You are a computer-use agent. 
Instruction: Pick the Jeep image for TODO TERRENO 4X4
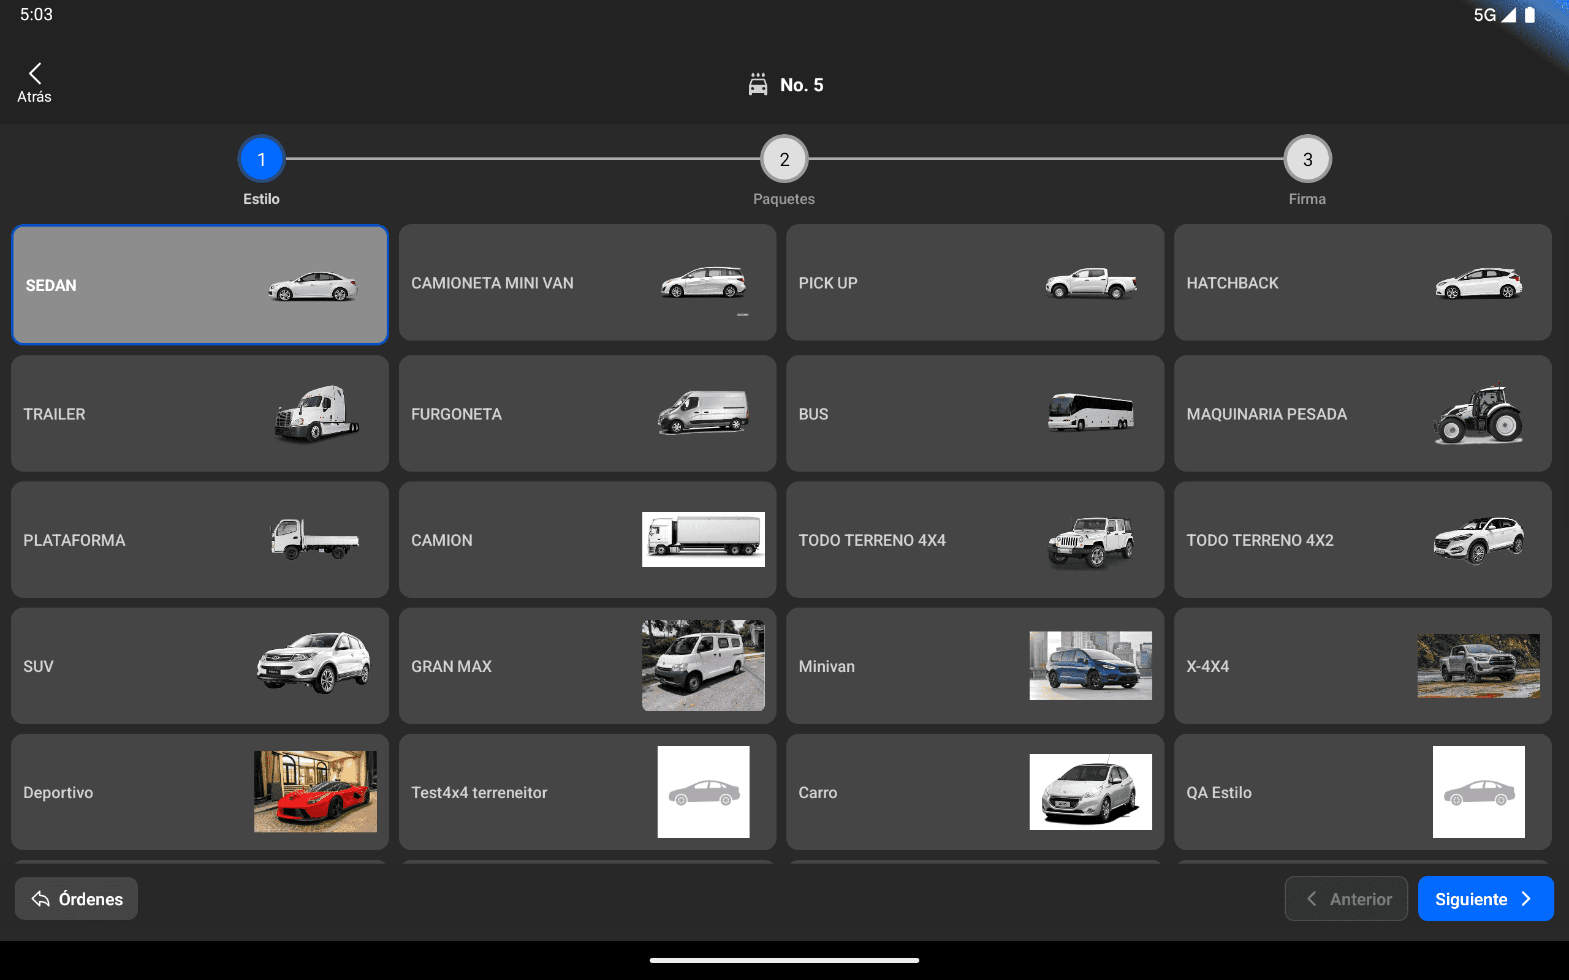[1090, 541]
